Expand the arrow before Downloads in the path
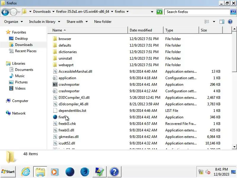This screenshot has width=237, height=178. tap(30, 12)
